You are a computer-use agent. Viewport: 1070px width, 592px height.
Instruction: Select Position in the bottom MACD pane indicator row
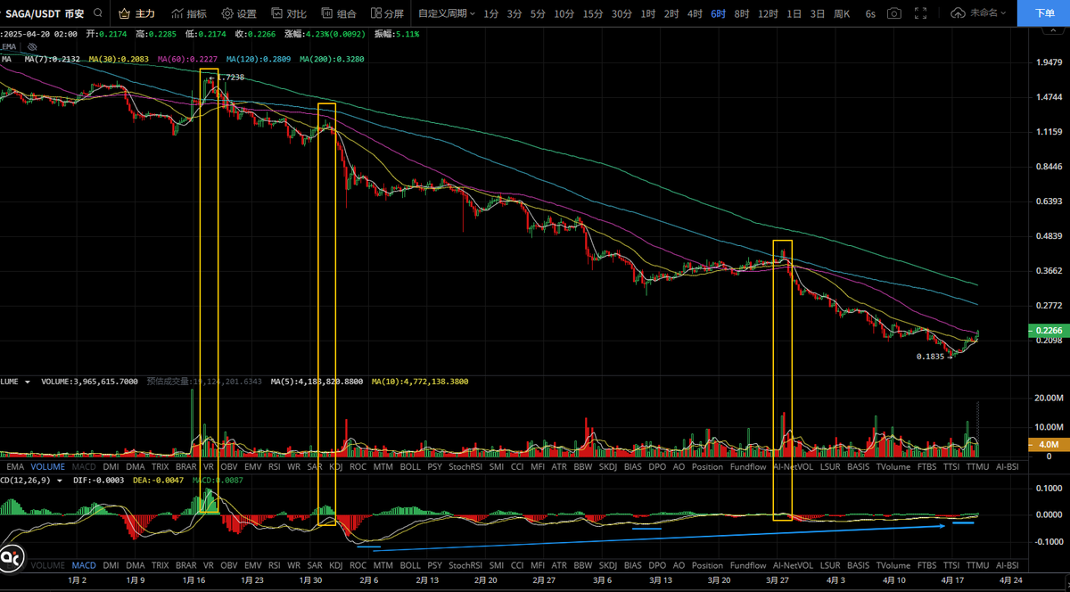point(707,565)
